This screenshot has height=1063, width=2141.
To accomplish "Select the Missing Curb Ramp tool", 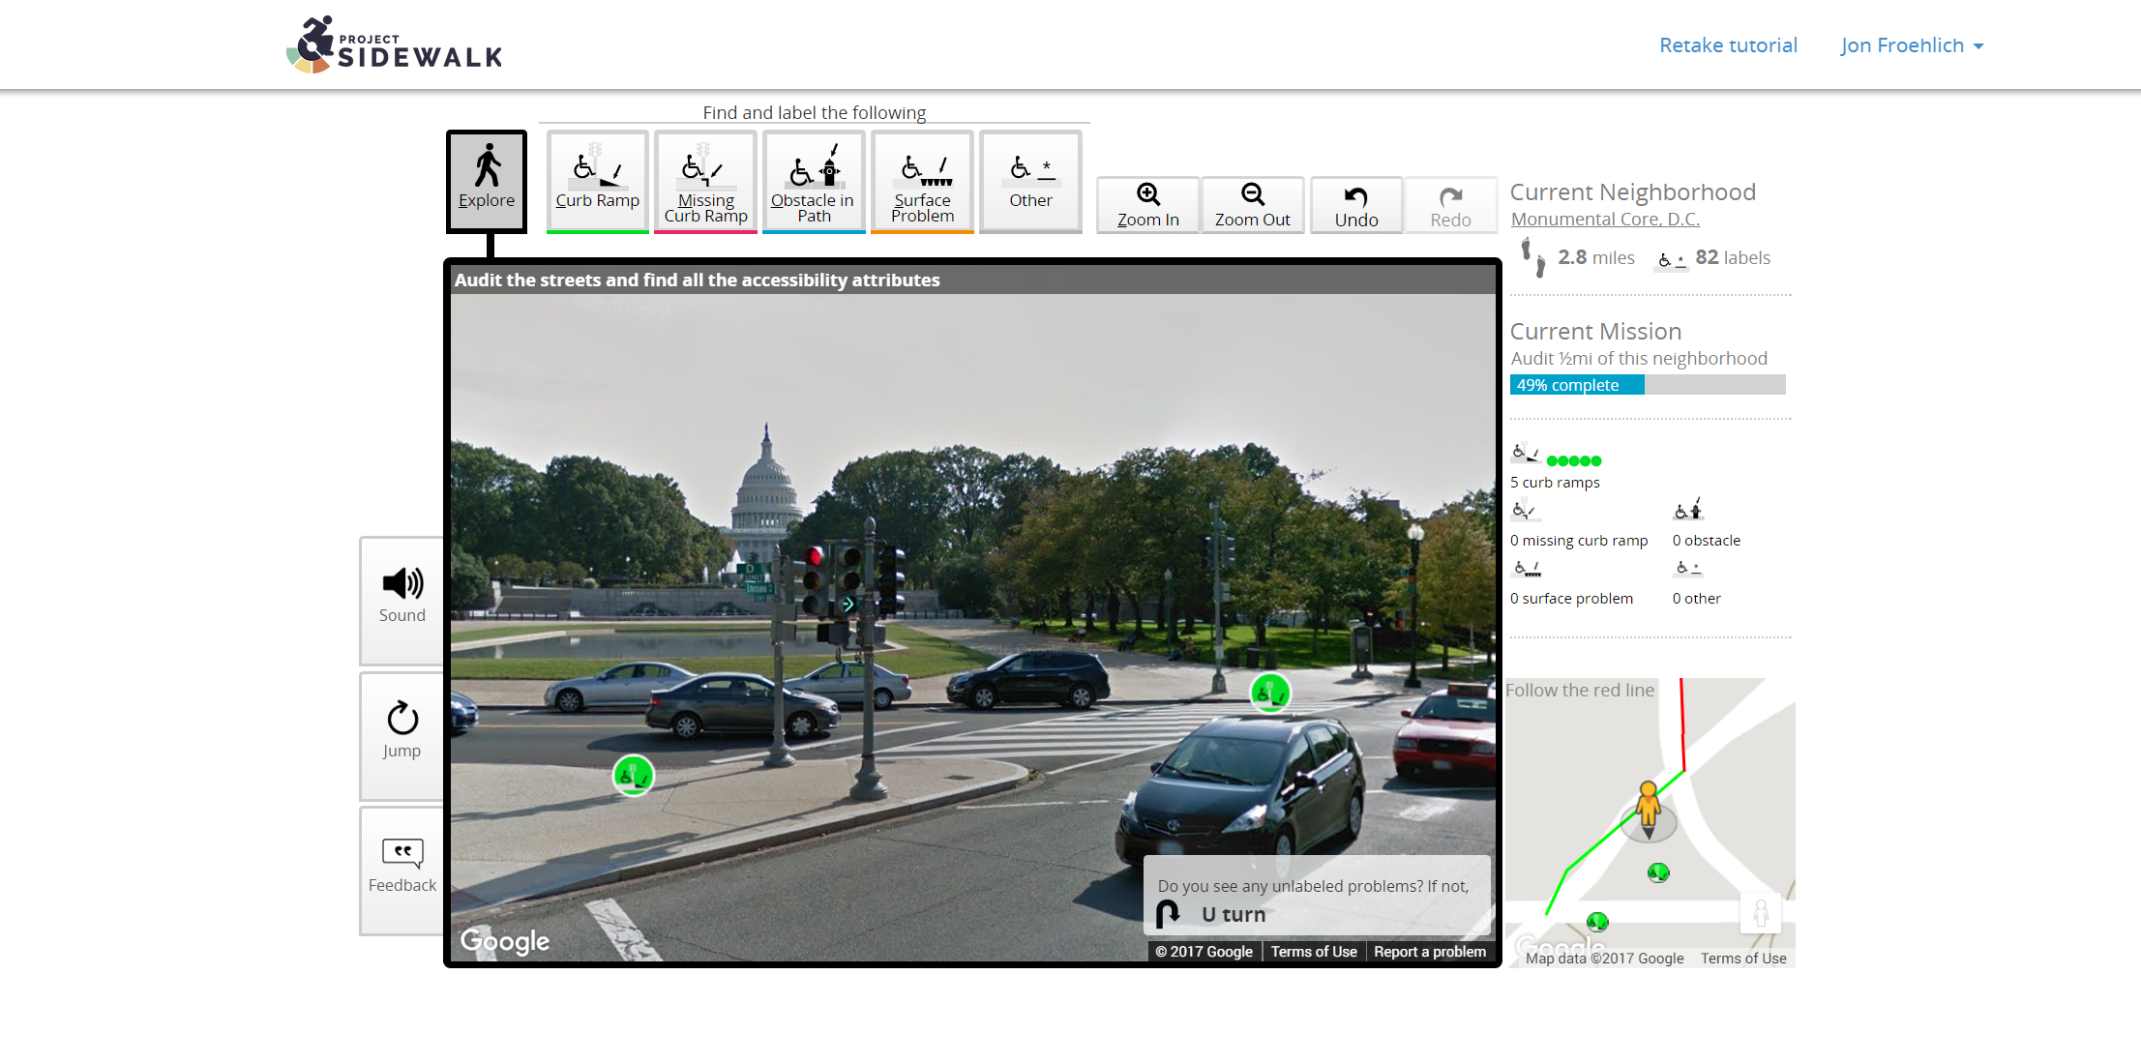I will point(705,182).
